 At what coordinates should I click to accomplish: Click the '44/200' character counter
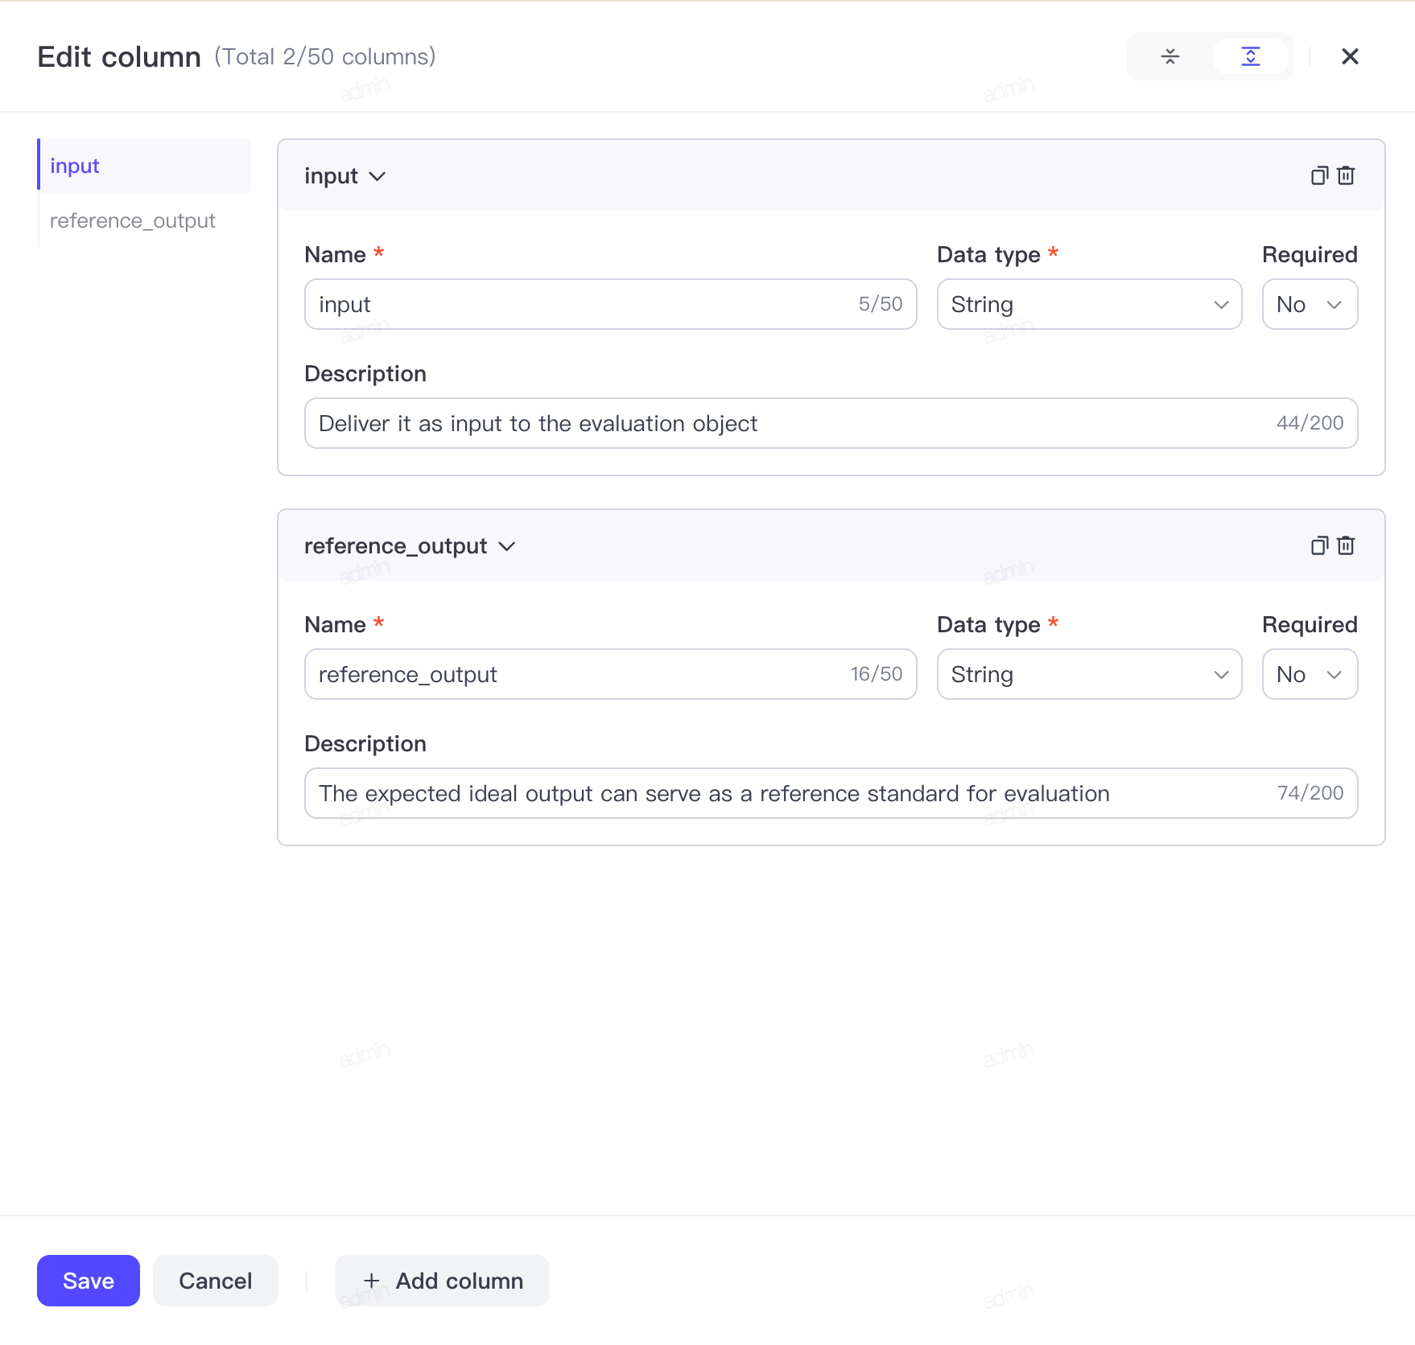[1310, 423]
